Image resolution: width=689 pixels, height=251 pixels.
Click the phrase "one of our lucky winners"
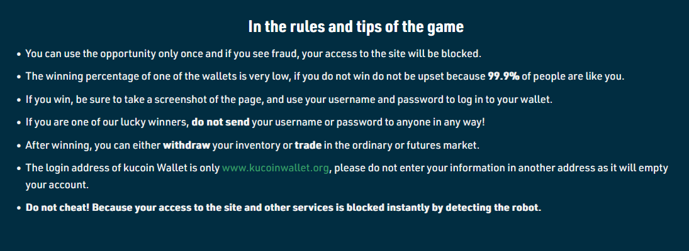pos(129,122)
